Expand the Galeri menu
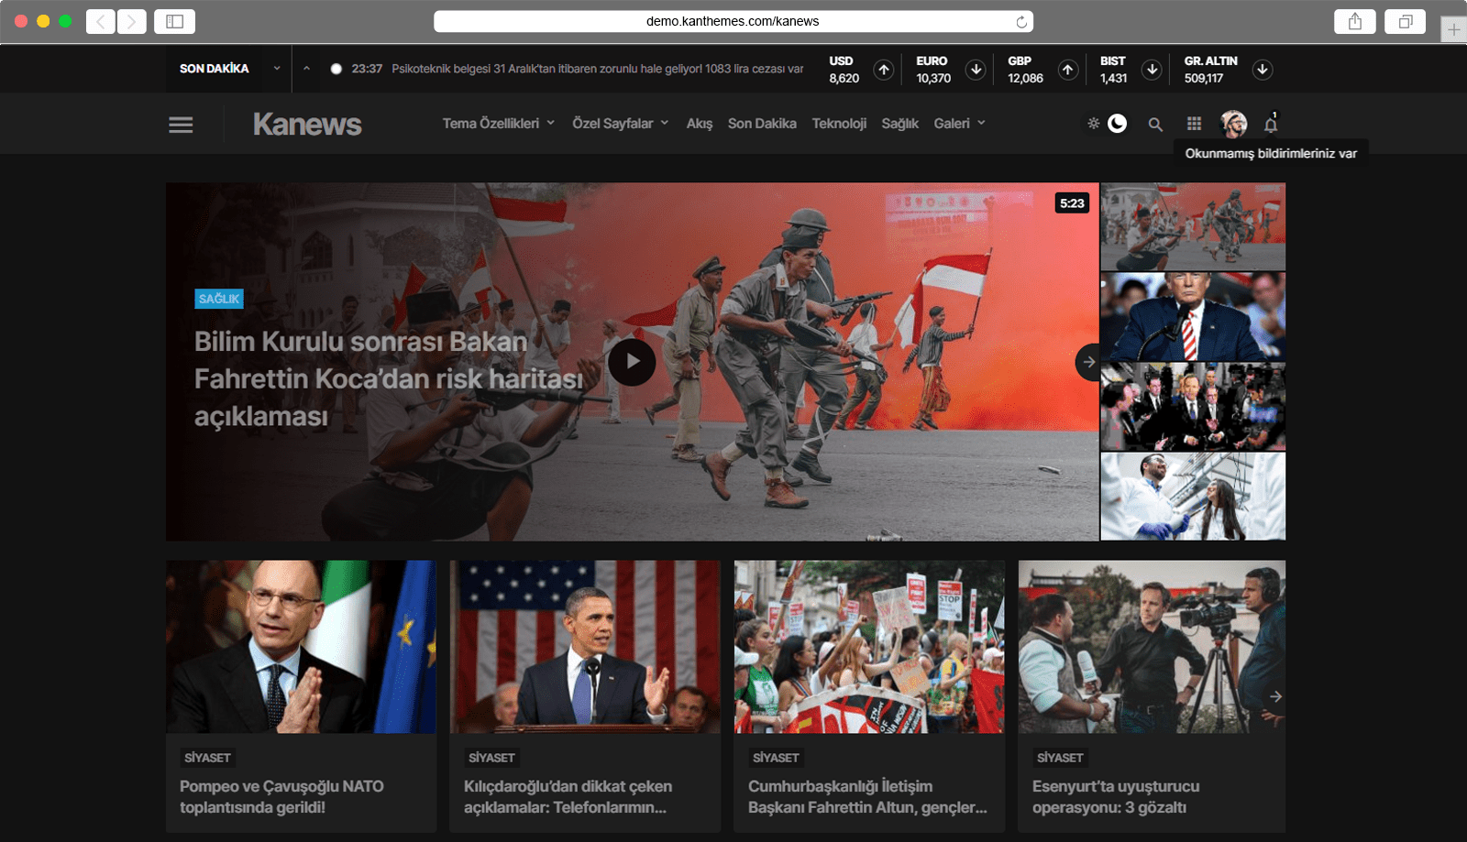Image resolution: width=1467 pixels, height=842 pixels. click(x=960, y=124)
